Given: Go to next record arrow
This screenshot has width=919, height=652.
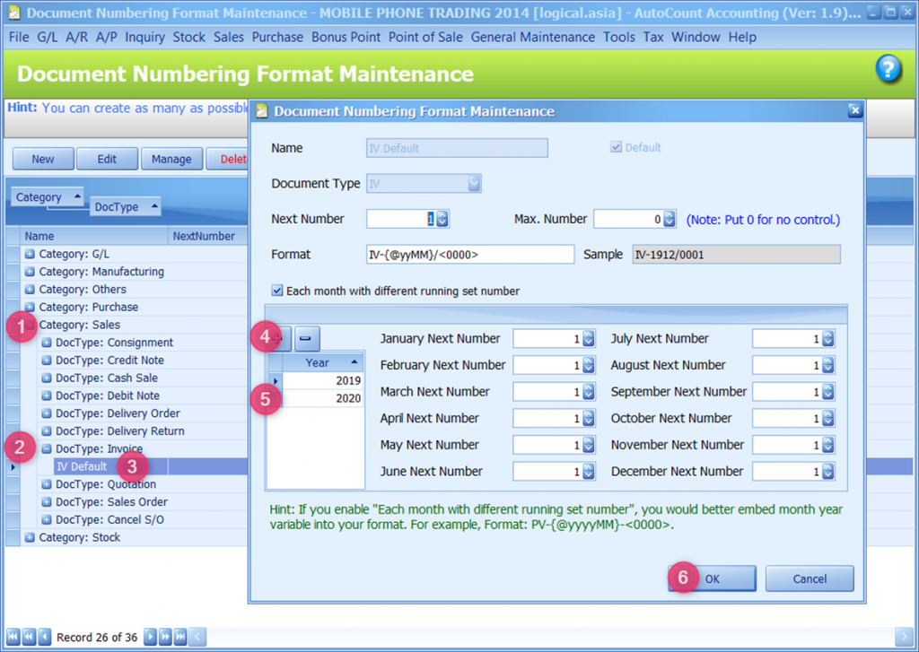Looking at the screenshot, I should [151, 637].
